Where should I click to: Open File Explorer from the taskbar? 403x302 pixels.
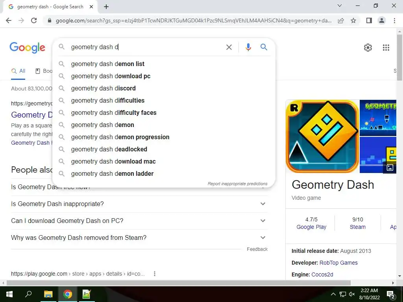click(48, 294)
